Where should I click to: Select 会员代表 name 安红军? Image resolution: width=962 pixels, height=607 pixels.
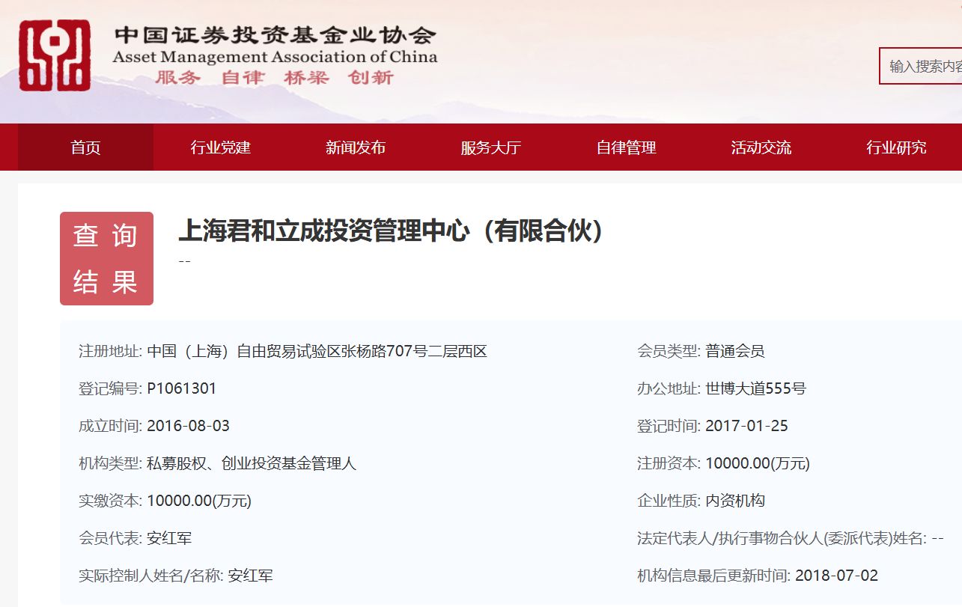[170, 538]
